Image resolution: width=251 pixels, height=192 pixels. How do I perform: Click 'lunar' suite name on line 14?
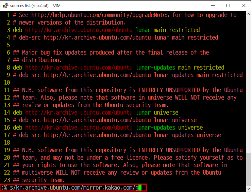(x=143, y=113)
